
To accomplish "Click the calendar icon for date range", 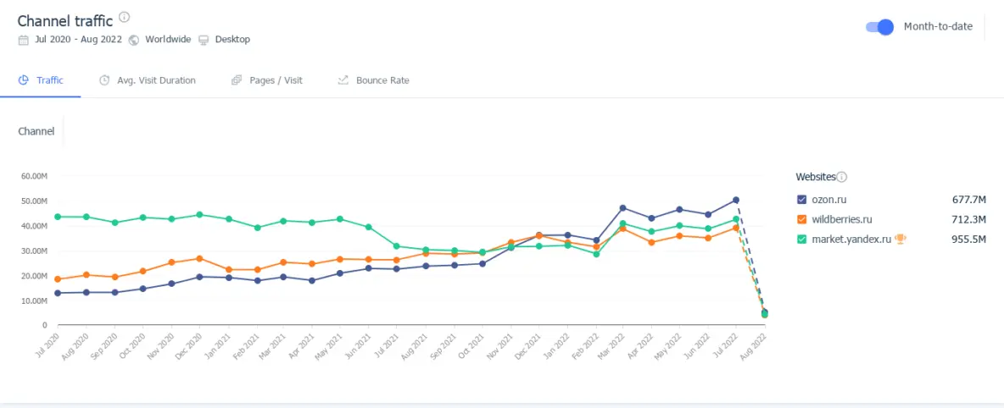I will click(23, 40).
